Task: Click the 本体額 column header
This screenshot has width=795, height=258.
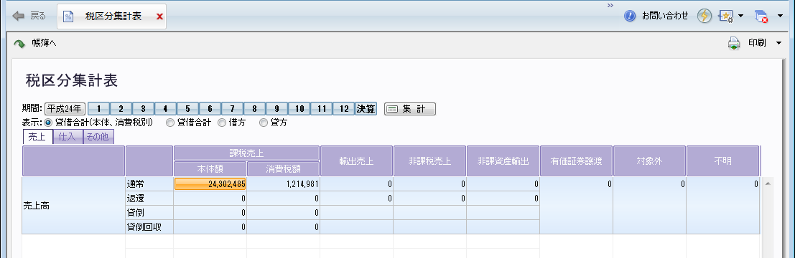Action: pos(210,168)
